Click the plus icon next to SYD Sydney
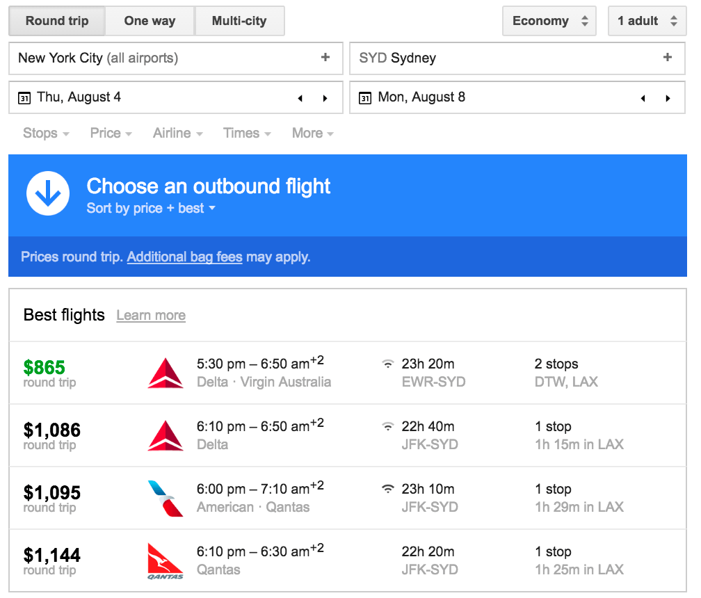This screenshot has width=701, height=598. [667, 58]
